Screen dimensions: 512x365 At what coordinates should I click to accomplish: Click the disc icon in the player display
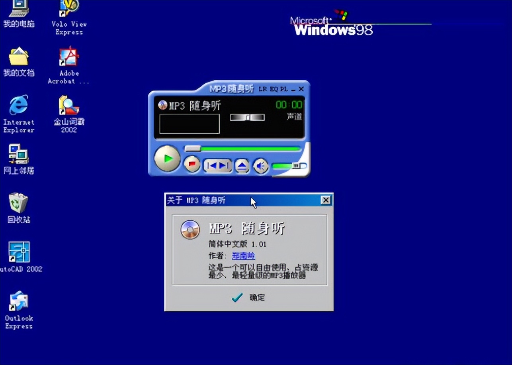click(x=163, y=105)
